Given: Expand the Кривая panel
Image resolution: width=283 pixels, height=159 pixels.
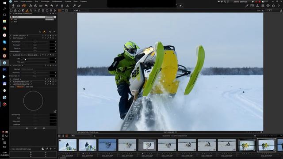Looking at the screenshot, I should click(11, 79).
